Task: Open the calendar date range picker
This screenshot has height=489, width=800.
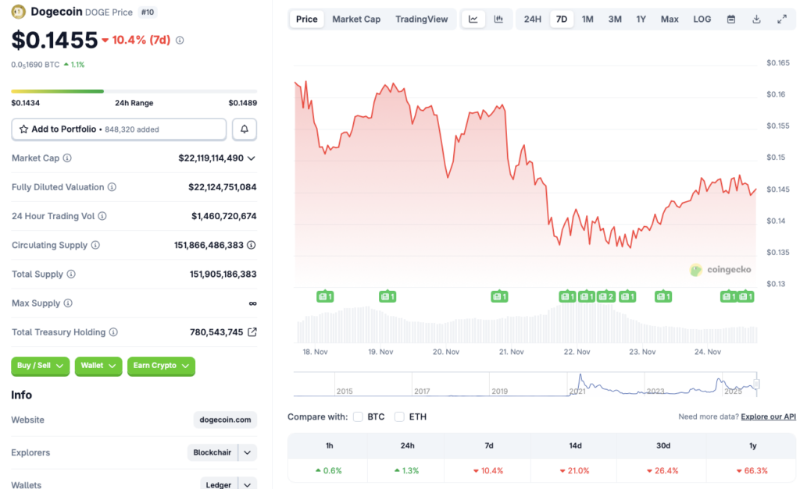Action: click(730, 19)
